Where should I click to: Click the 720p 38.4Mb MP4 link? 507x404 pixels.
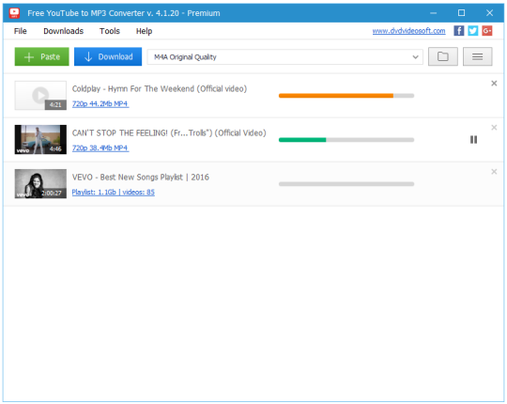tap(100, 148)
